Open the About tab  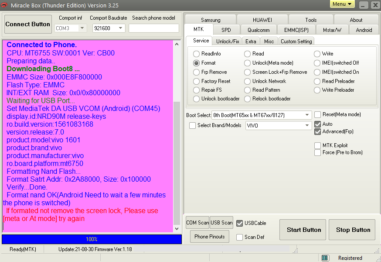[x=356, y=20]
